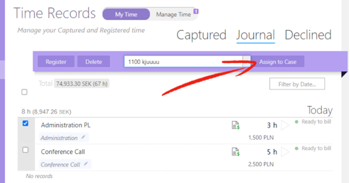350x183 pixels.
Task: Switch to Manage Time view
Action: point(173,15)
